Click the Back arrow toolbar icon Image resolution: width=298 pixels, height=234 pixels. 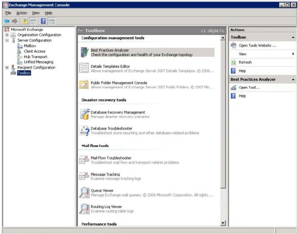pyautogui.click(x=7, y=21)
